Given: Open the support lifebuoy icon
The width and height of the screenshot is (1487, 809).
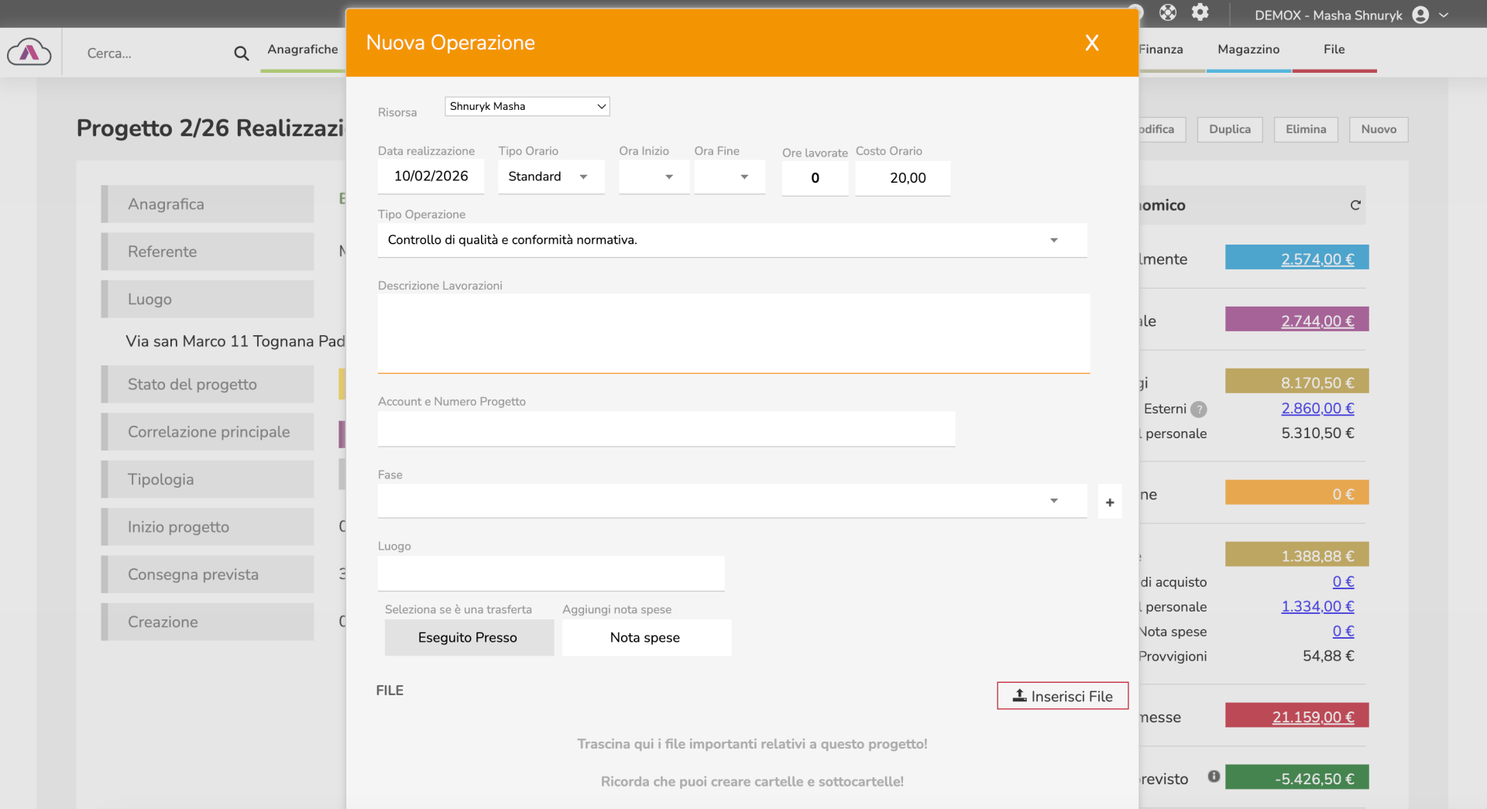Looking at the screenshot, I should (1167, 12).
